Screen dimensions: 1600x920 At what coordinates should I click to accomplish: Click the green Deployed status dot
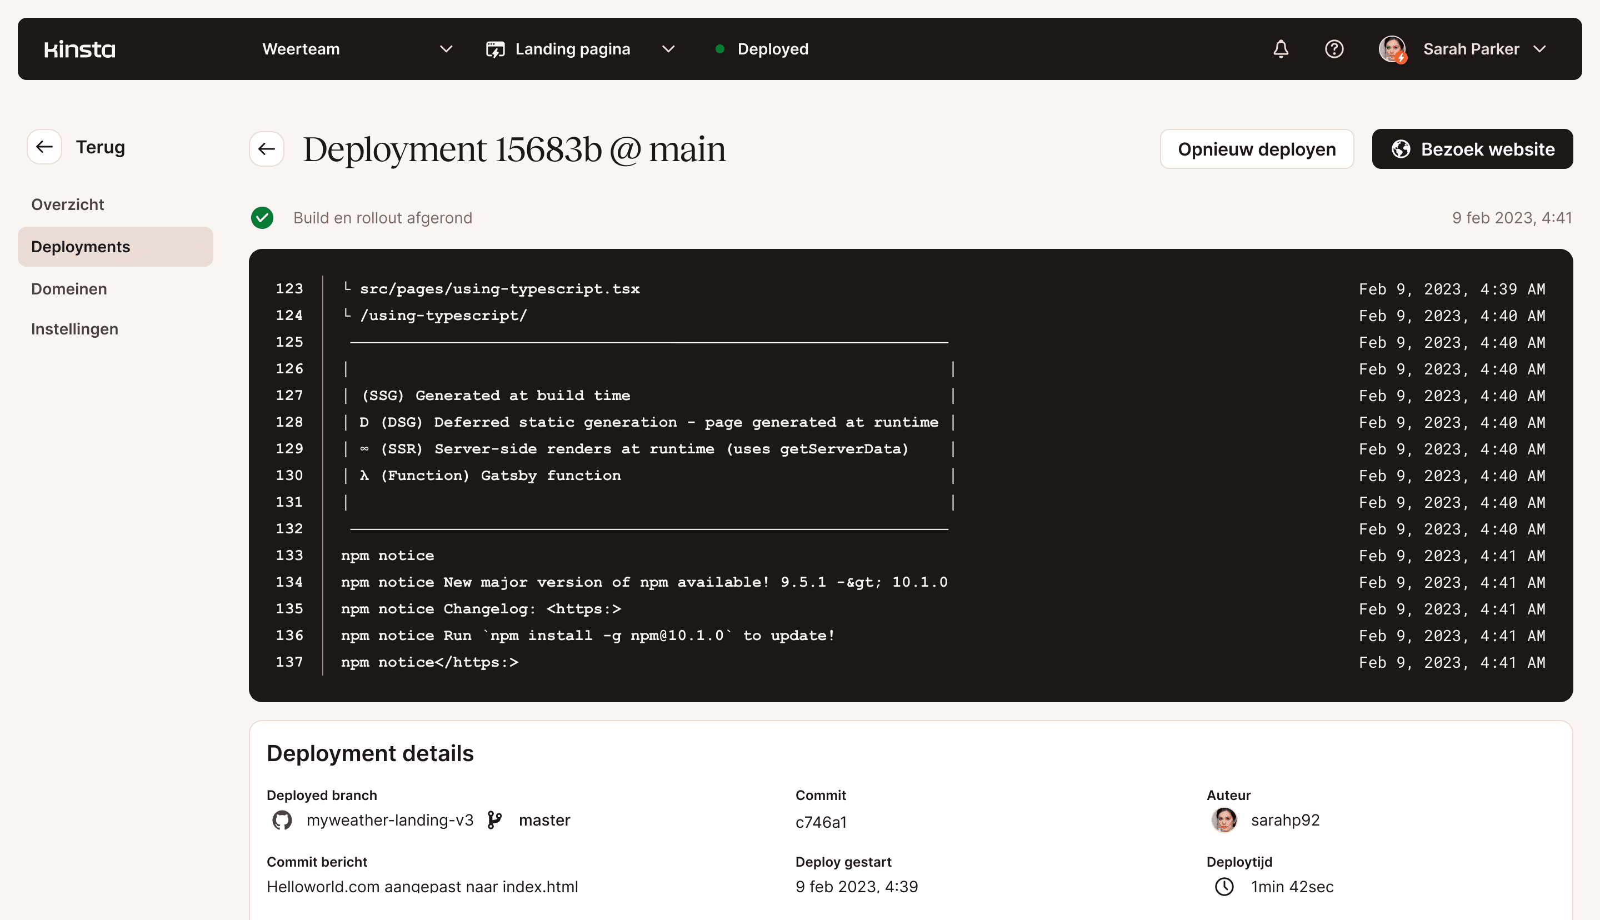pyautogui.click(x=719, y=49)
